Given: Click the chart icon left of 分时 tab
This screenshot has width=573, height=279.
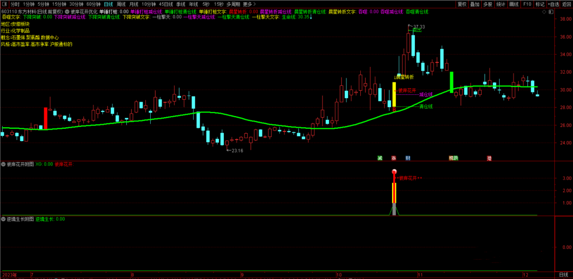Looking at the screenshot, I should coord(5,4).
